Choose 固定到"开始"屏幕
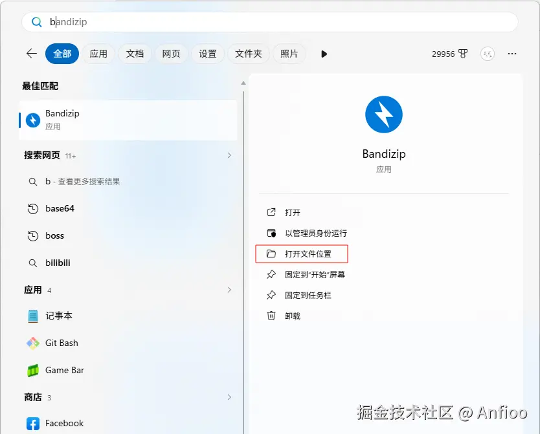The height and width of the screenshot is (434, 540). pos(315,274)
